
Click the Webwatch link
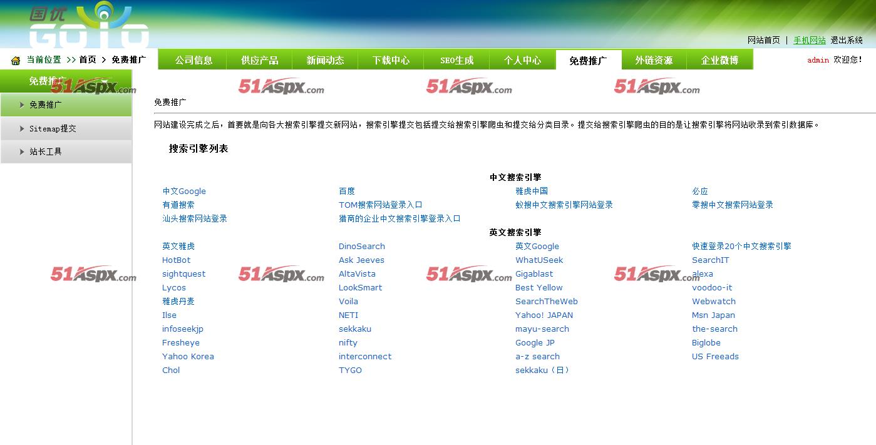[714, 302]
